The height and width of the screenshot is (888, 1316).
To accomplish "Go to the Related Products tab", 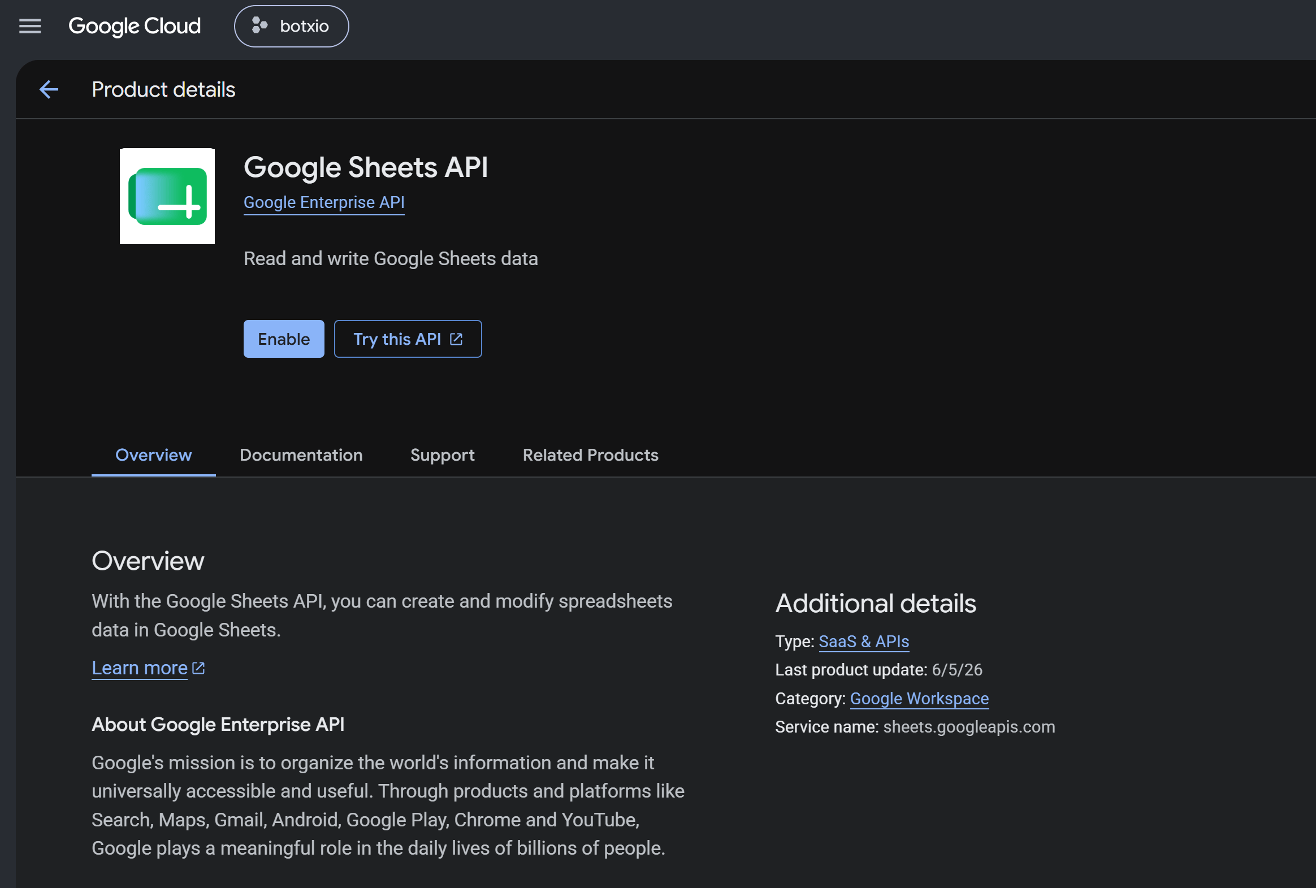I will [x=591, y=455].
